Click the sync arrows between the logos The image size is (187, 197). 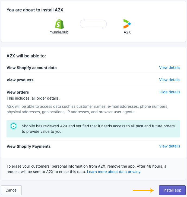[93, 24]
